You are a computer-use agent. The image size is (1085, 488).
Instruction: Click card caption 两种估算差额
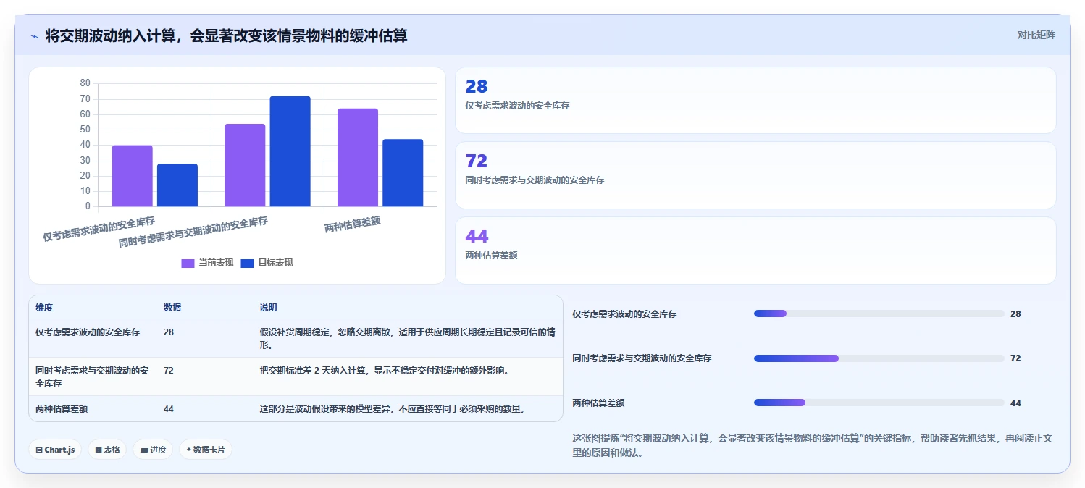pyautogui.click(x=491, y=256)
